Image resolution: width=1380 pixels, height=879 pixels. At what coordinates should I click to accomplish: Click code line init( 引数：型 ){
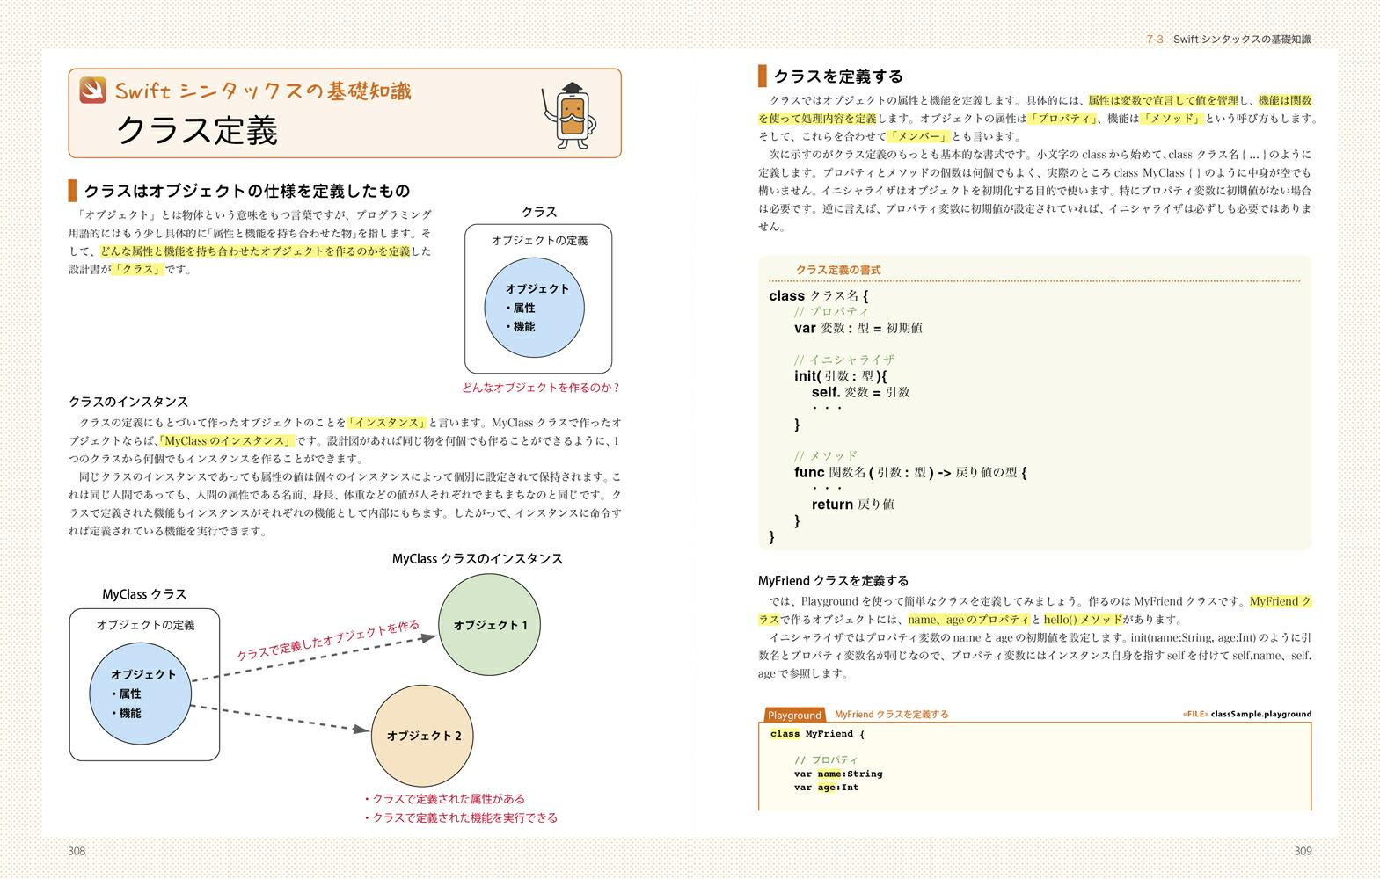click(x=841, y=376)
